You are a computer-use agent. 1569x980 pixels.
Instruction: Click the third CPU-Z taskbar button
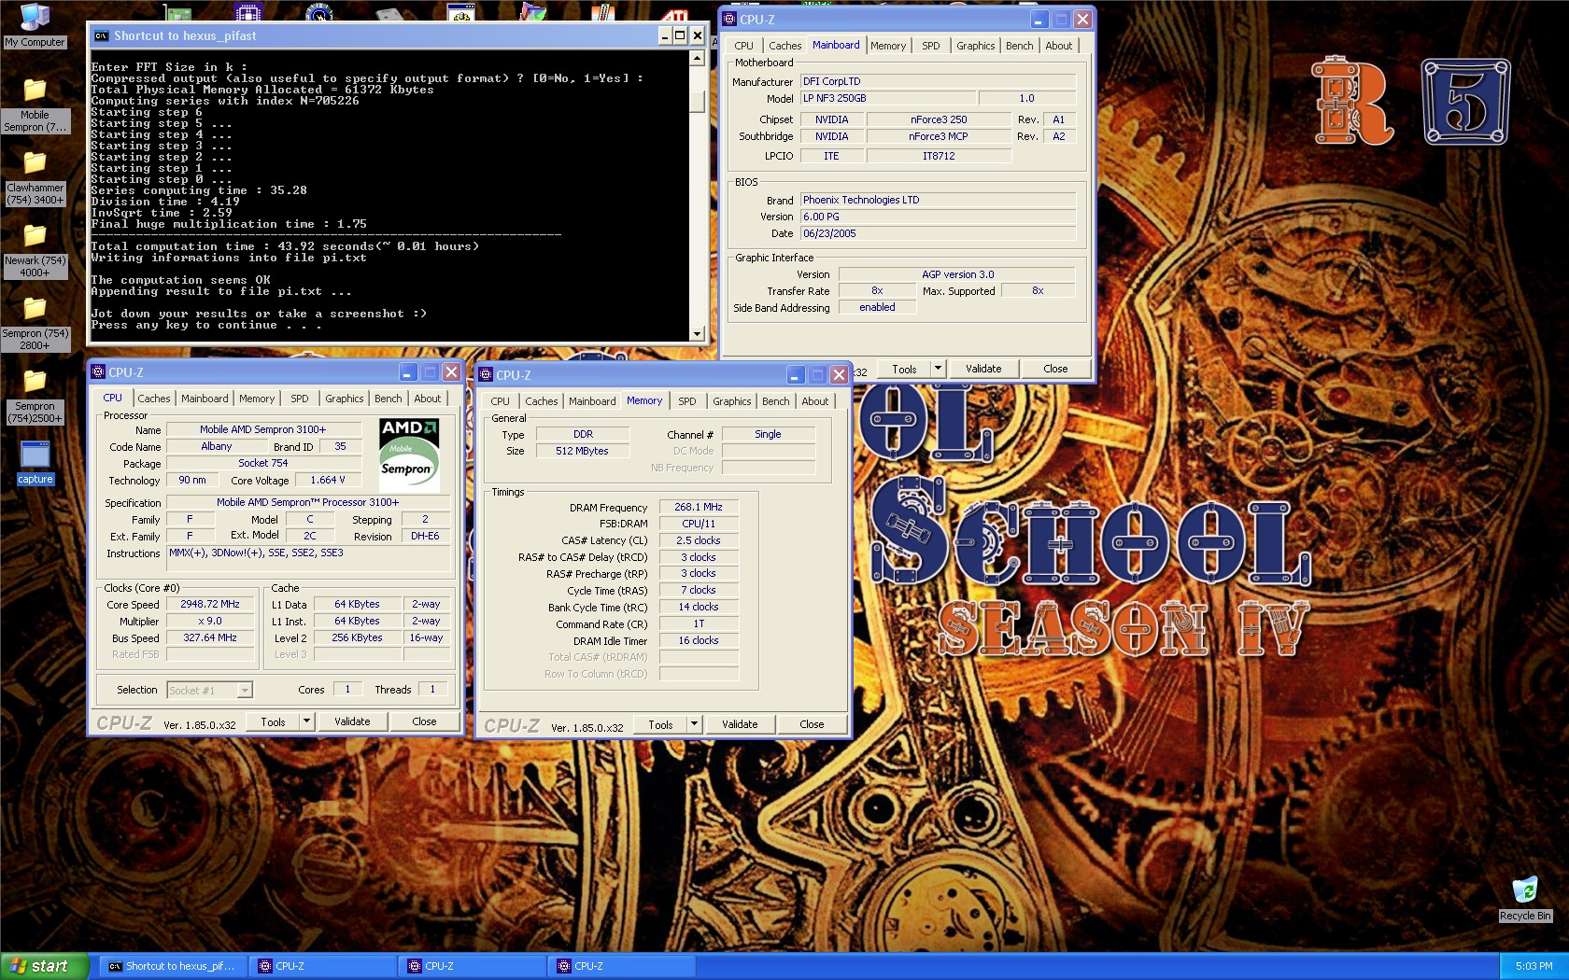(621, 966)
